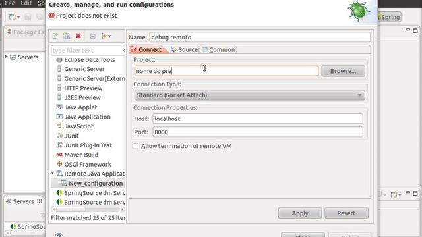Viewport: 422px width, 237px height.
Task: Click the Java Application icon
Action: [x=59, y=117]
